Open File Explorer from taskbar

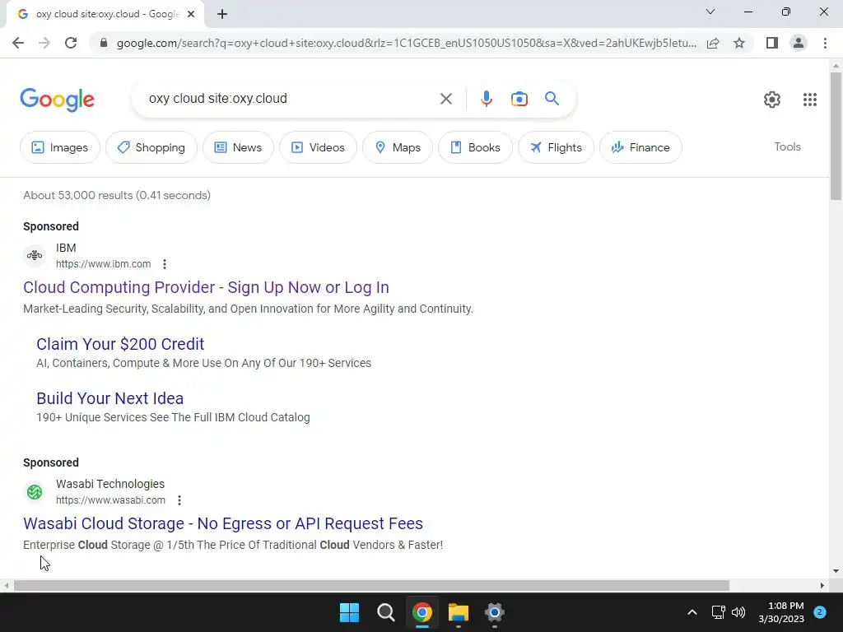[458, 612]
